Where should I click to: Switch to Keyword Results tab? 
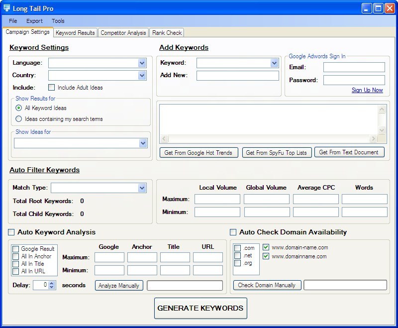(75, 33)
